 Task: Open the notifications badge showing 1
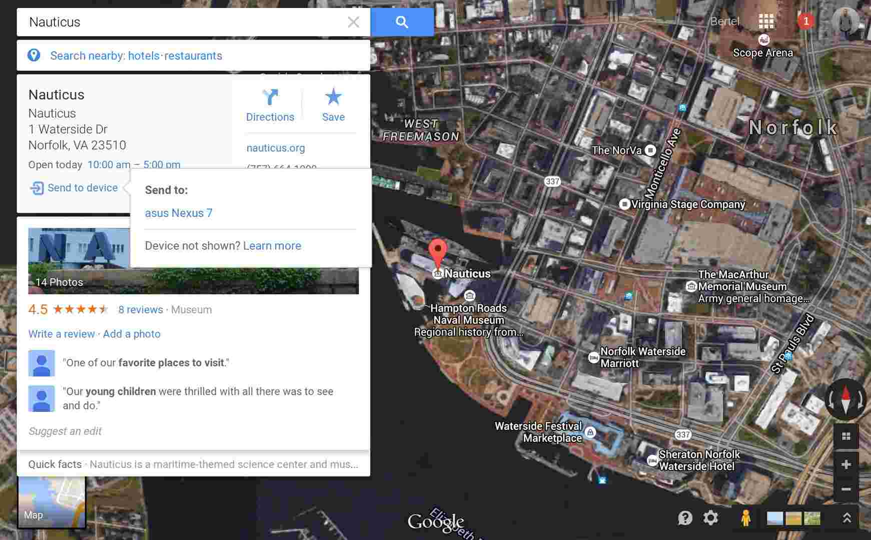pyautogui.click(x=805, y=21)
